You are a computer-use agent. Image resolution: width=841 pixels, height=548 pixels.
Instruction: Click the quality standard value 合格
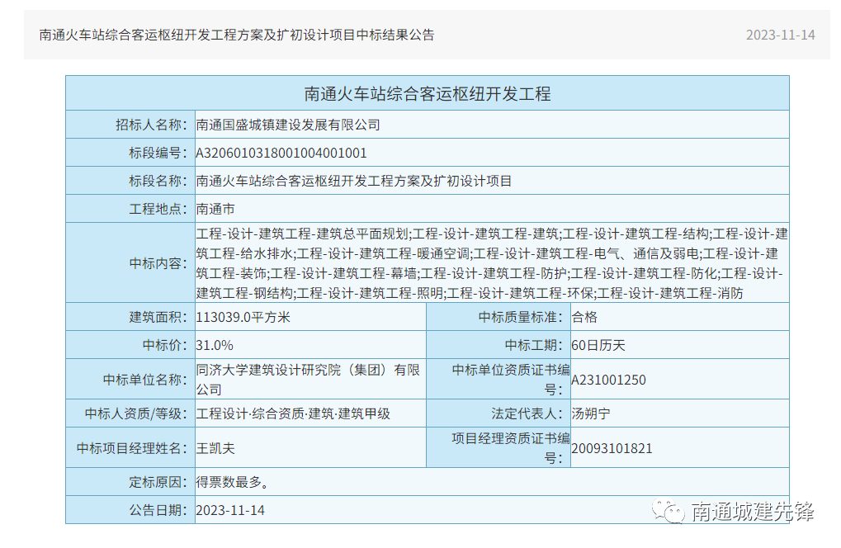click(x=584, y=317)
